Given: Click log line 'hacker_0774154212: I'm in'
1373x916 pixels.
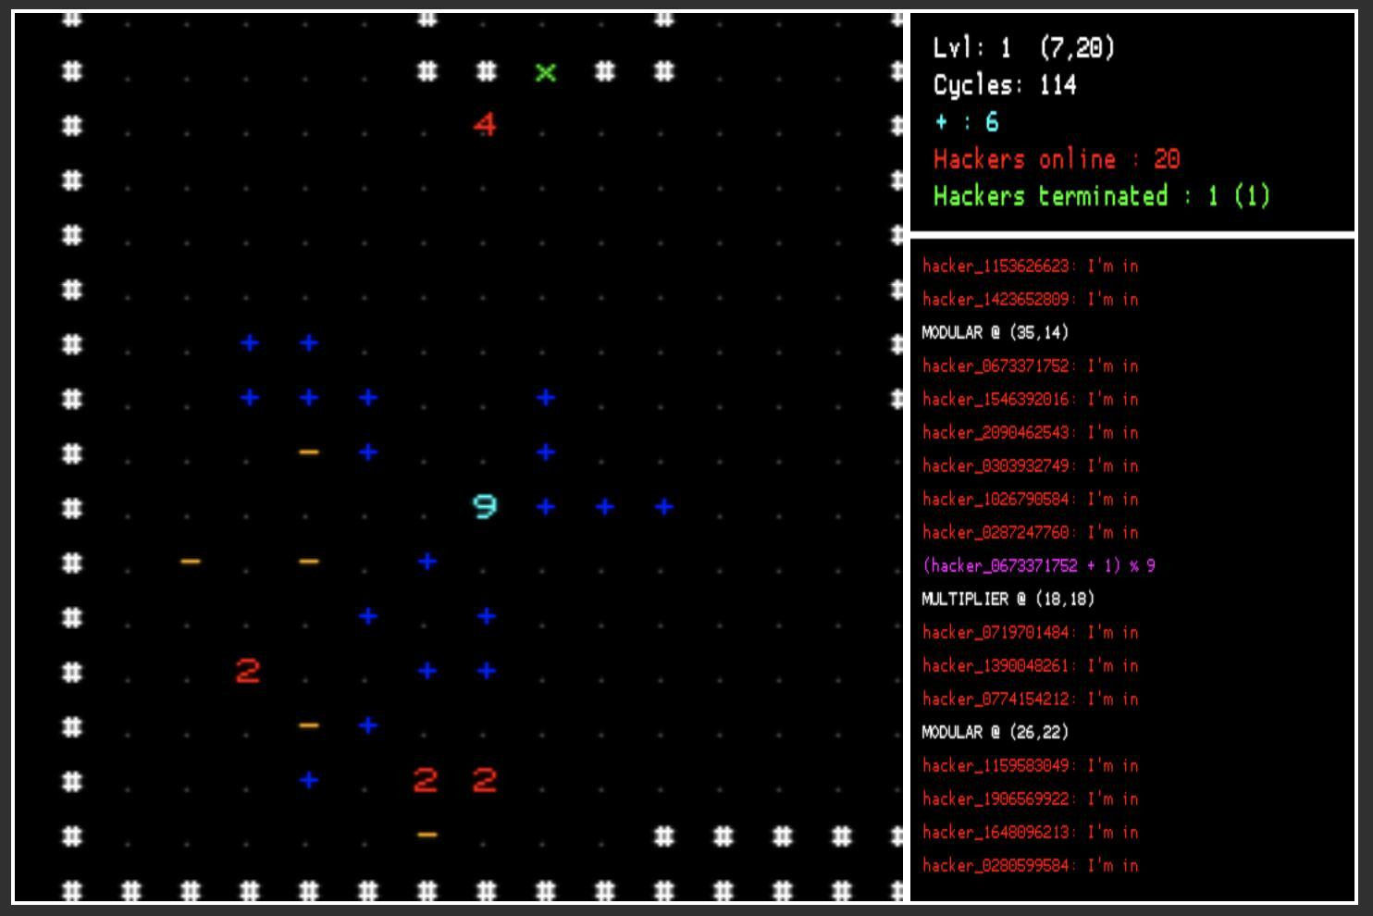Looking at the screenshot, I should (x=1030, y=699).
